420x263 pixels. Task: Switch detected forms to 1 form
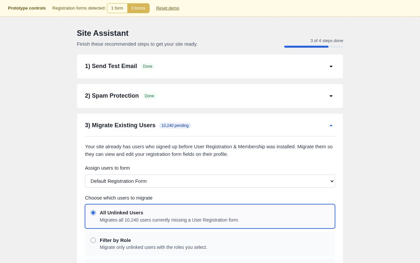[117, 8]
